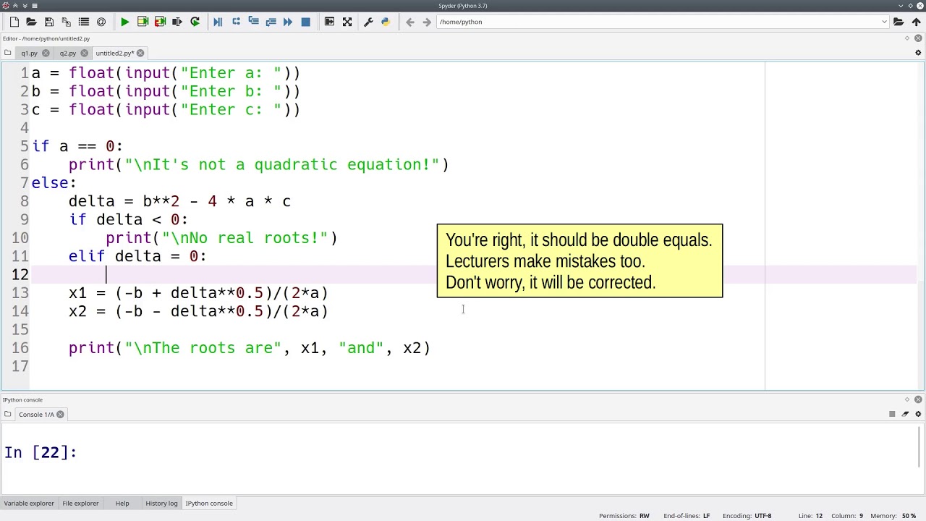Run the file with the green play button
The image size is (926, 521).
click(x=125, y=22)
